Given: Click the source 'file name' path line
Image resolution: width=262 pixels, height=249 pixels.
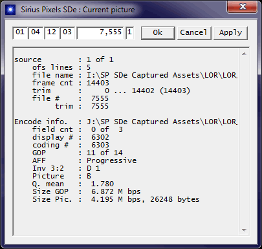Looking at the screenshot, I should (135, 75).
